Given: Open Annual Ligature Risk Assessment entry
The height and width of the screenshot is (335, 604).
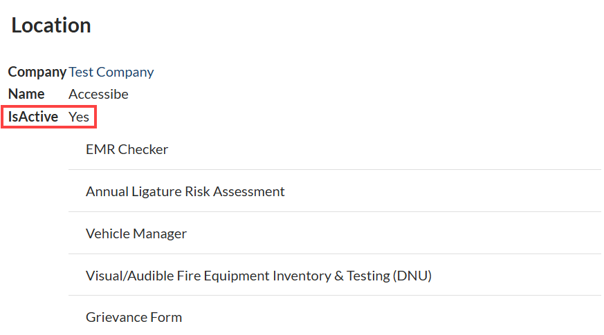Looking at the screenshot, I should coord(185,191).
